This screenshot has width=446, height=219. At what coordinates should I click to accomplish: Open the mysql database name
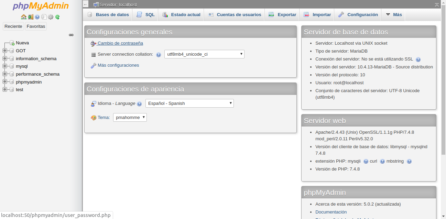tap(22, 66)
